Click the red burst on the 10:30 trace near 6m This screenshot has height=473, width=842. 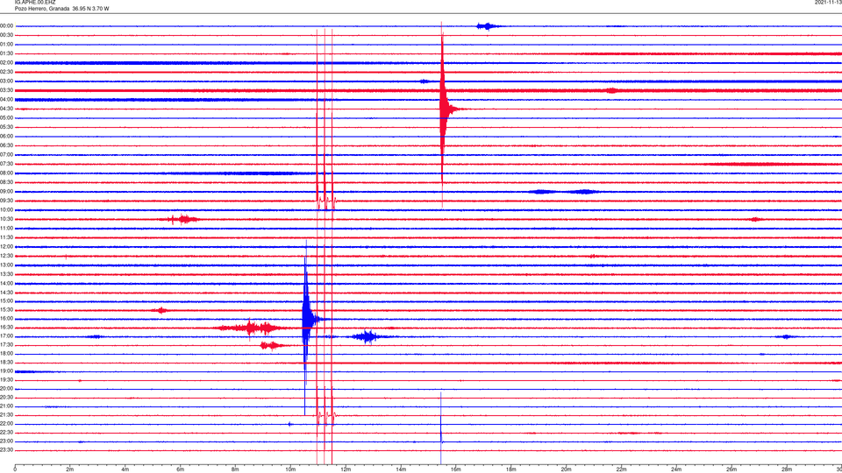(182, 219)
